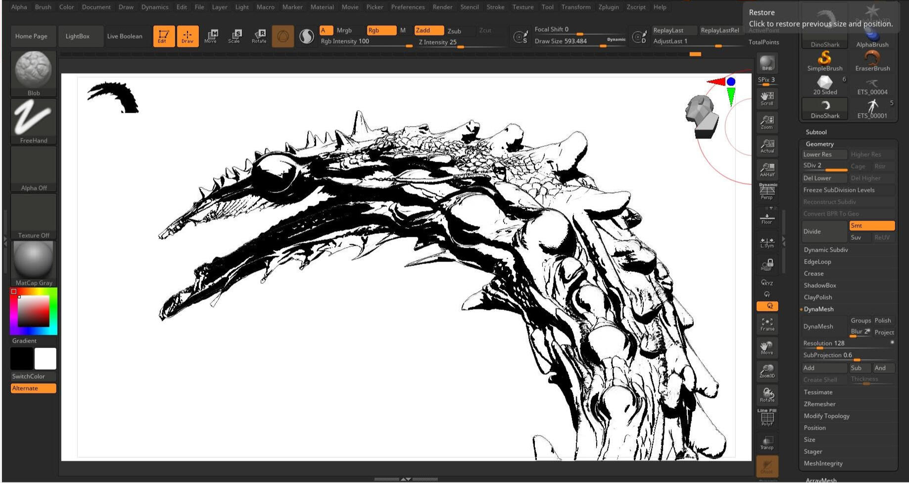Toggle the Persp perspective view
Screen dimensions: 909x483
[x=767, y=192]
